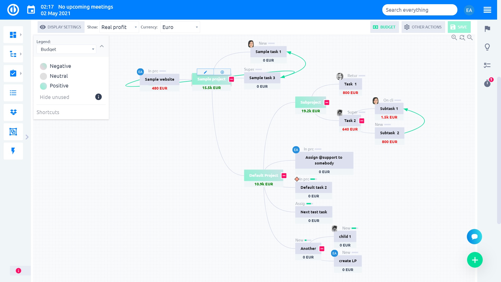
Task: Open the Show Real profit dropdown
Action: pyautogui.click(x=119, y=27)
